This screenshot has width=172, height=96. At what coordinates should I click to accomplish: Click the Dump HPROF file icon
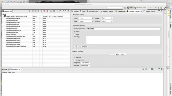[x=35, y=11]
